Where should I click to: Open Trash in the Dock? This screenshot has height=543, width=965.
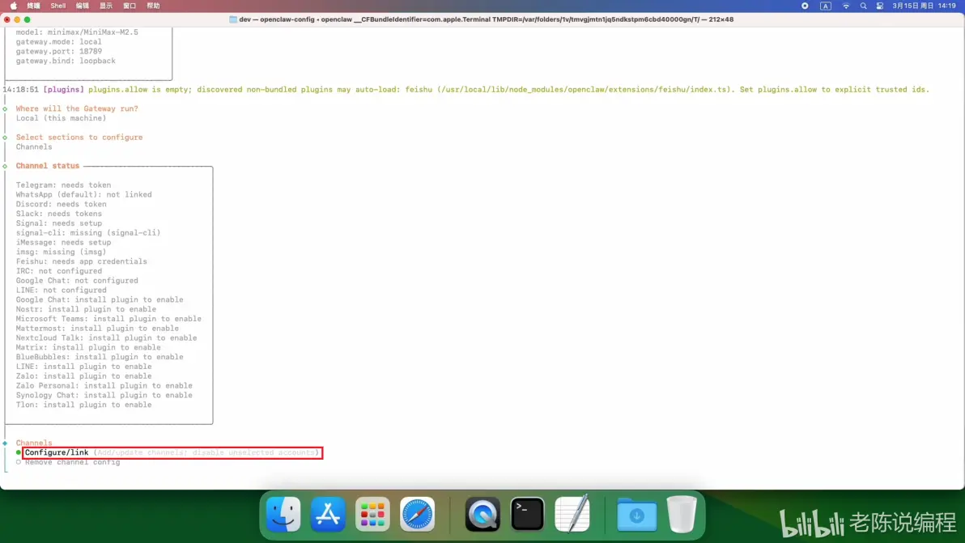tap(682, 514)
